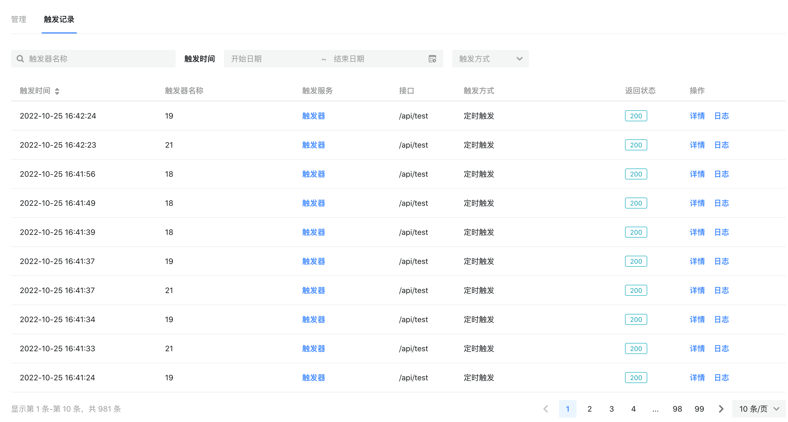The image size is (788, 422).
Task: Open 详情 for the 16:41:33 record
Action: click(x=697, y=348)
